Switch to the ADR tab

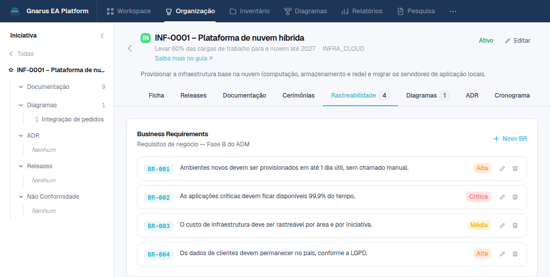[472, 96]
